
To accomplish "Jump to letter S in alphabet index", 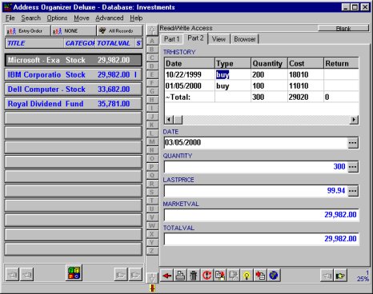I will 152,193.
